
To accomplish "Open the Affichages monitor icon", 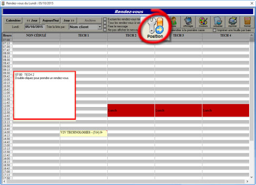I will pos(188,22).
